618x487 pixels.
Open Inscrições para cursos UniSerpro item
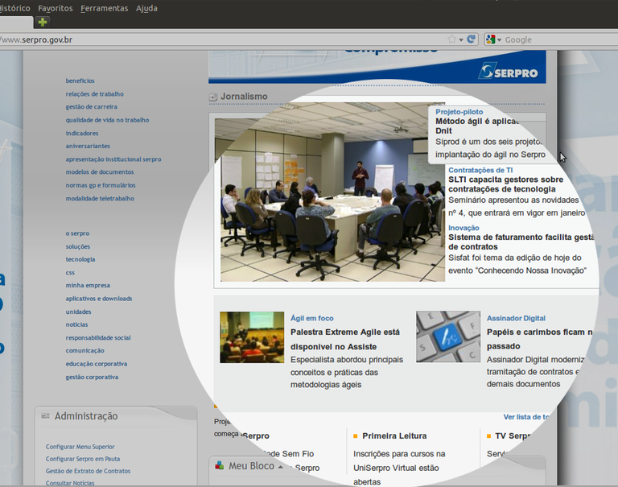click(x=399, y=468)
